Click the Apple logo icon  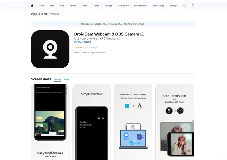tap(32, 5)
